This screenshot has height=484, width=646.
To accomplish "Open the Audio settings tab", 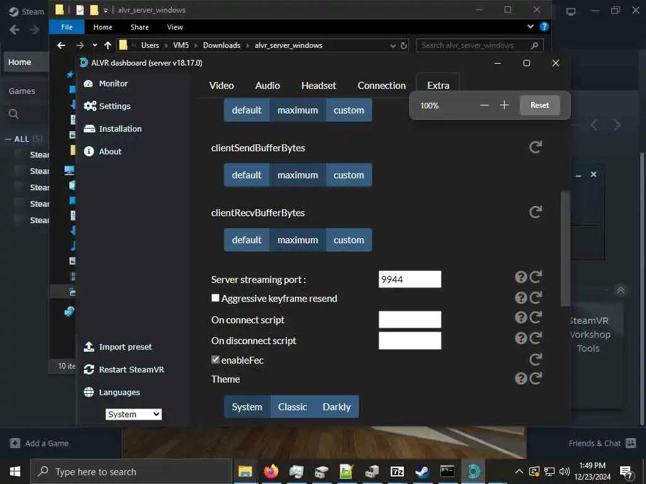I will pos(267,86).
